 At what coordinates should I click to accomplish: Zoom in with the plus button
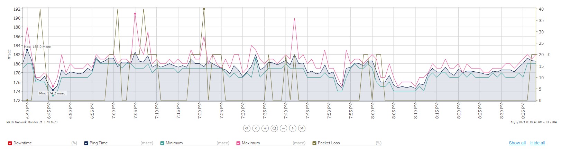[x=265, y=128]
